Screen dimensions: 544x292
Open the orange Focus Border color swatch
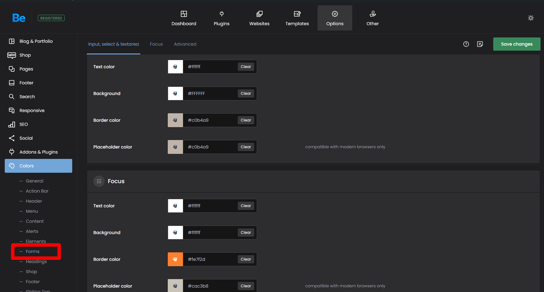pyautogui.click(x=175, y=259)
